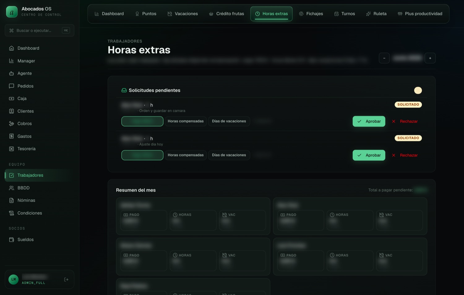Select the highlighted first option for 'Ajuste dia hoy' request

[142, 155]
